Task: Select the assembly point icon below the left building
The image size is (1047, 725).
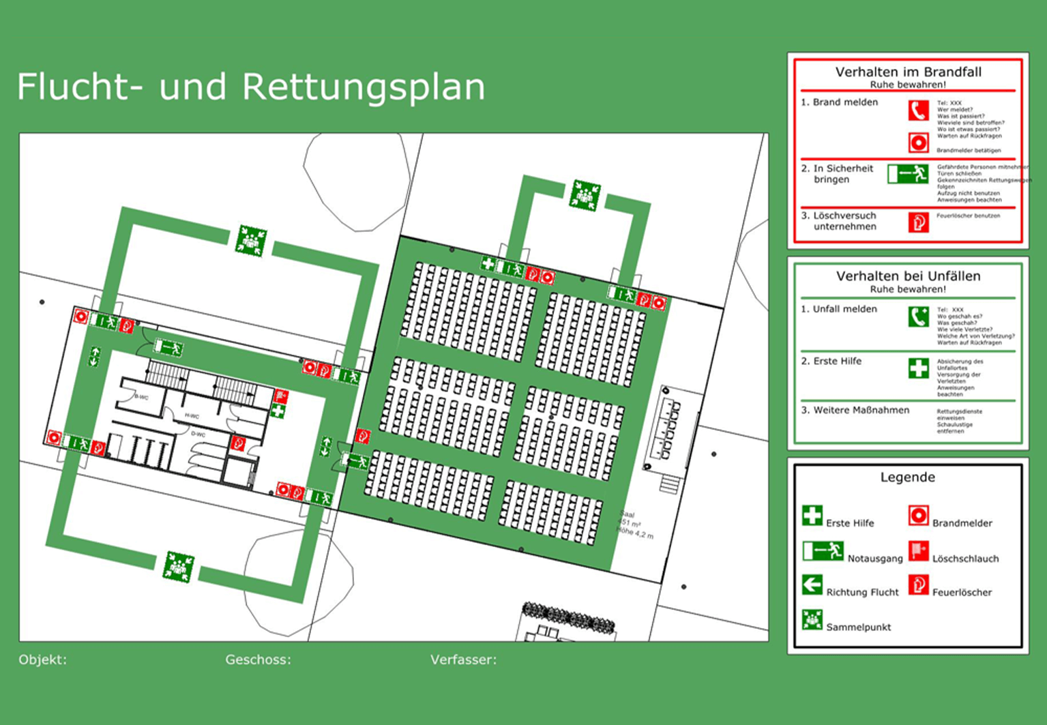Action: 179,567
